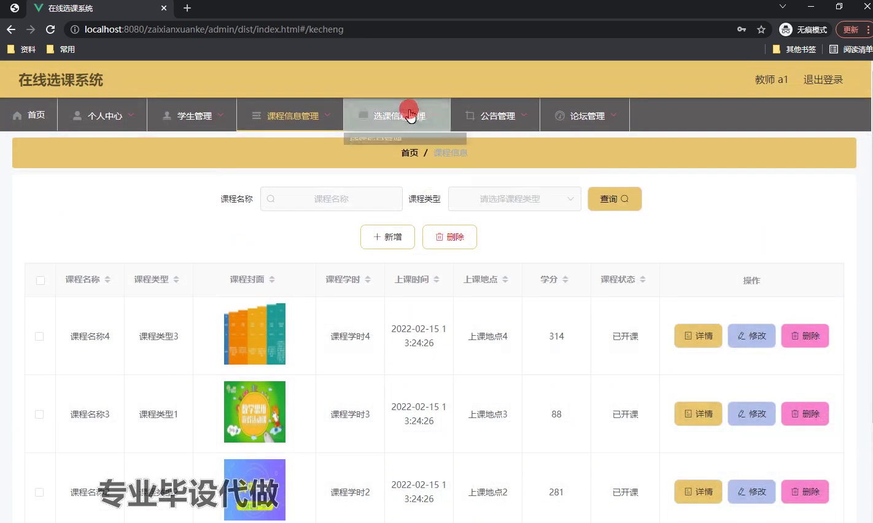The width and height of the screenshot is (873, 523).
Task: Sort by the 课程封面 column arrows
Action: point(272,279)
